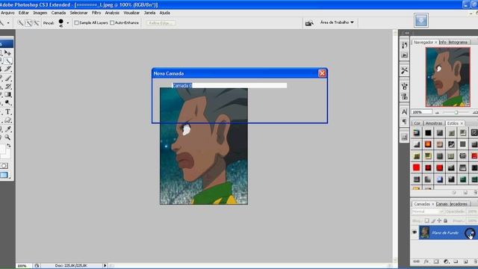Viewport: 478px width, 269px height.
Task: Open the Clone Source dock icon
Action: tap(404, 96)
